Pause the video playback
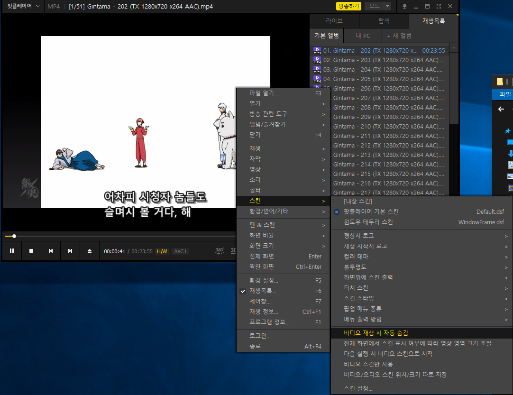The width and height of the screenshot is (513, 395). [x=12, y=251]
